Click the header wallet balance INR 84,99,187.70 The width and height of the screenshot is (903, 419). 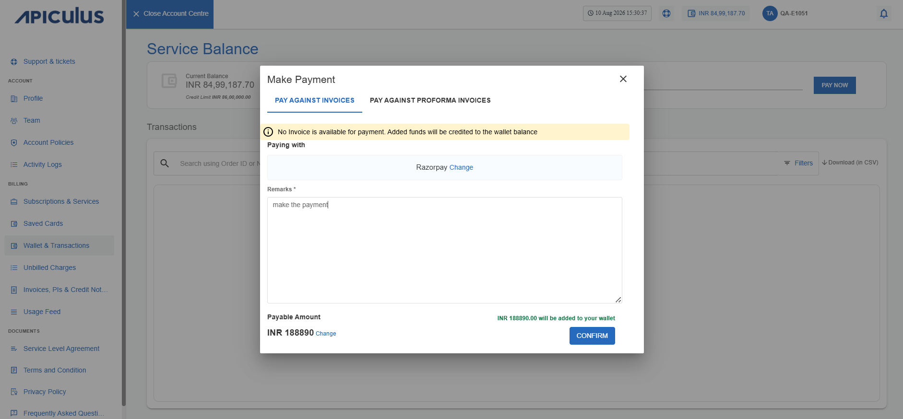point(716,13)
